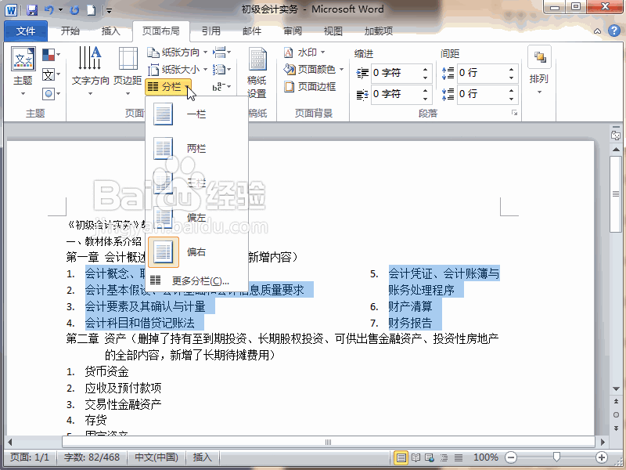
Task: Open More Columns (更多分栏) dialog
Action: (x=196, y=281)
